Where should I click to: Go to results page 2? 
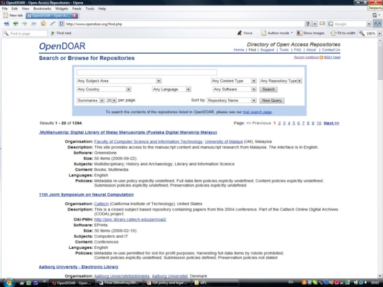click(279, 123)
